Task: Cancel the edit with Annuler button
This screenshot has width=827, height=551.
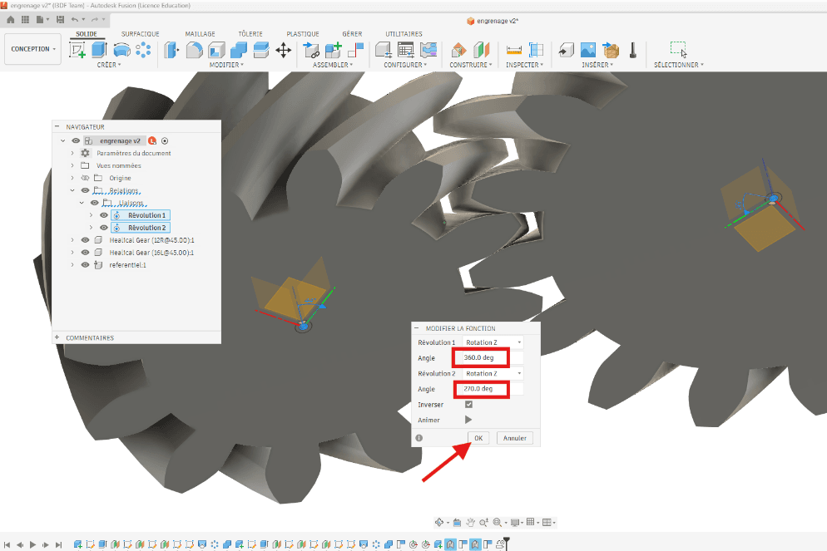Action: 515,438
